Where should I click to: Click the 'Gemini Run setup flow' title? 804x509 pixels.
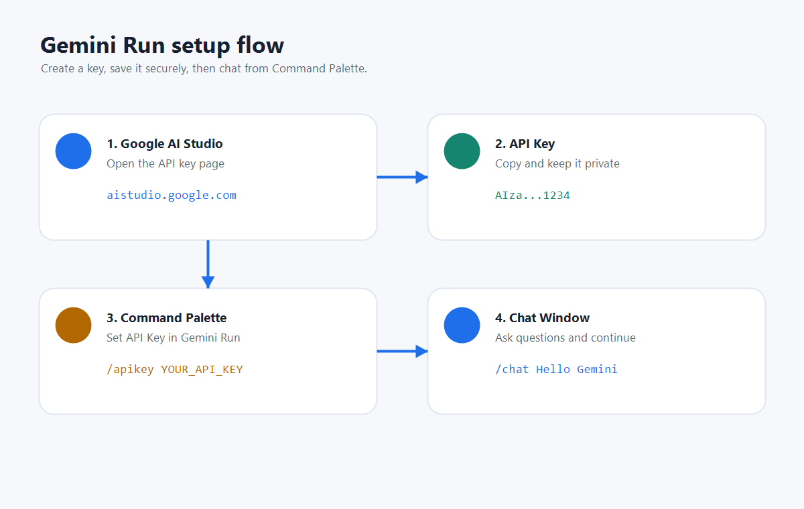[x=162, y=46]
